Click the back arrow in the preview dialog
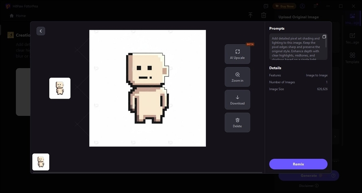Screen dimensions: 362x193 (41, 31)
